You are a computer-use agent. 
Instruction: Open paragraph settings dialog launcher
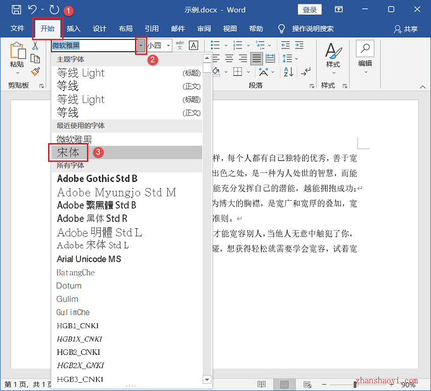tap(312, 86)
